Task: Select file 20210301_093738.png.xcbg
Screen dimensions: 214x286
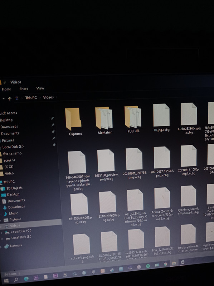Action: 135,163
